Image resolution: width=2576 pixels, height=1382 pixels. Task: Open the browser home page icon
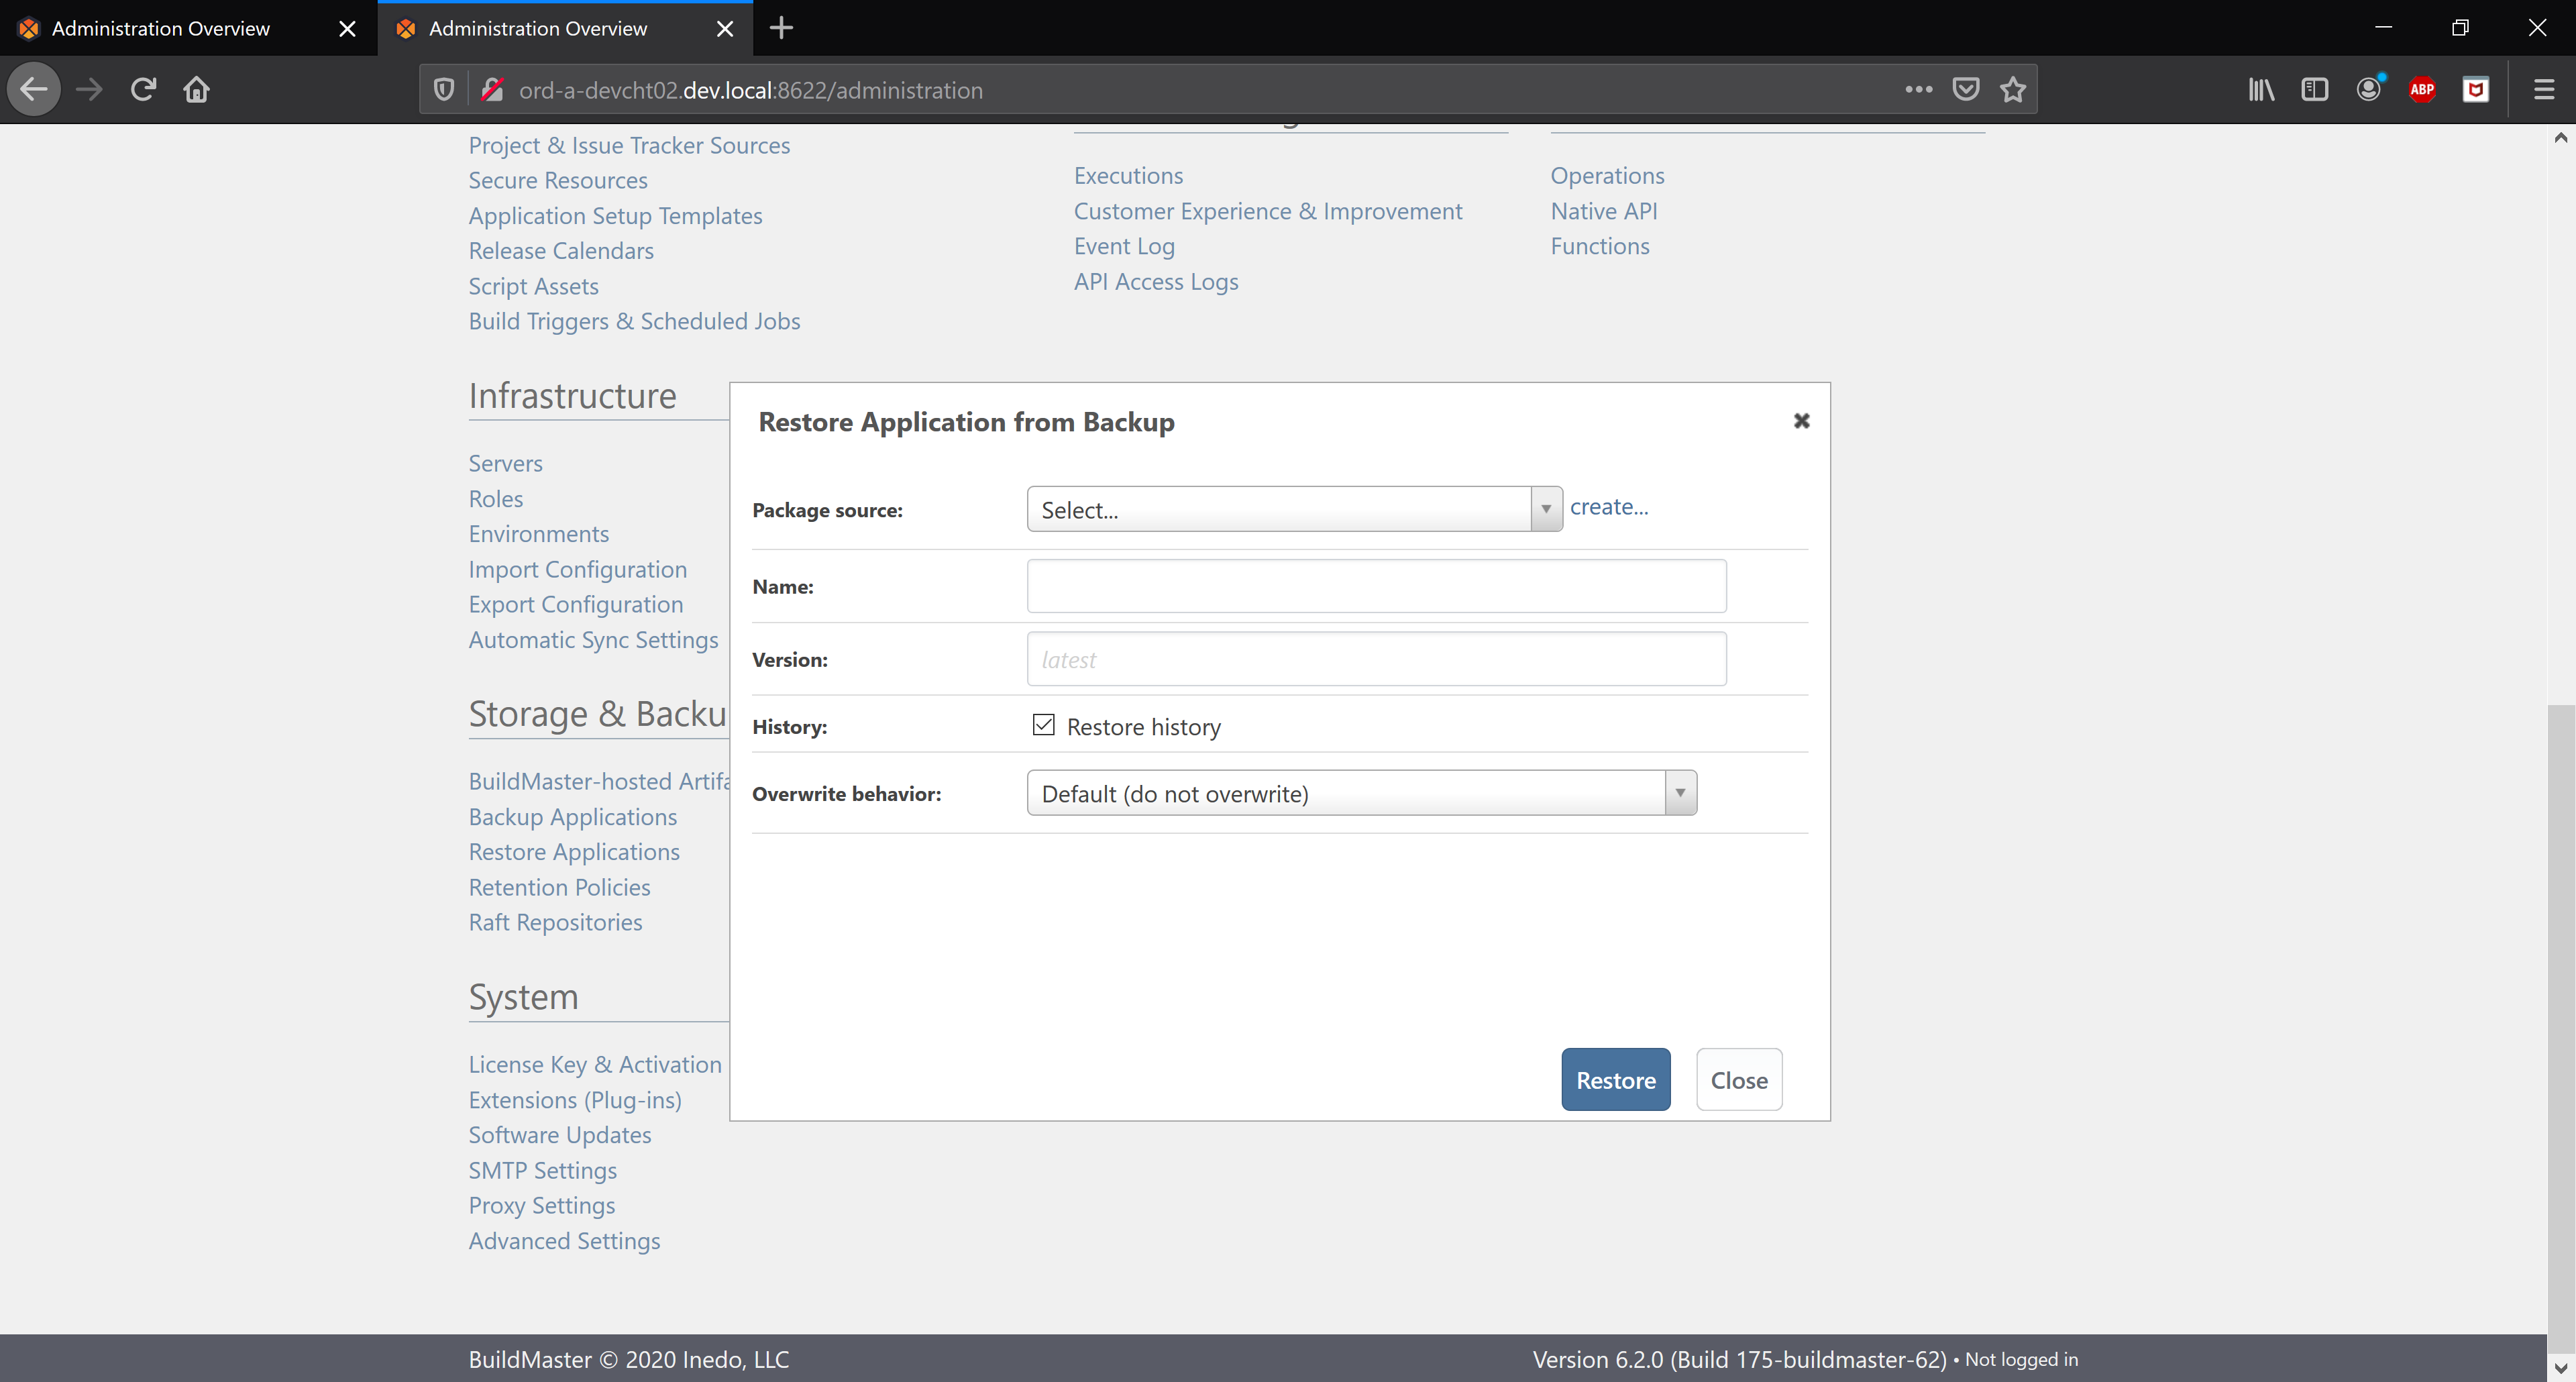click(x=196, y=90)
